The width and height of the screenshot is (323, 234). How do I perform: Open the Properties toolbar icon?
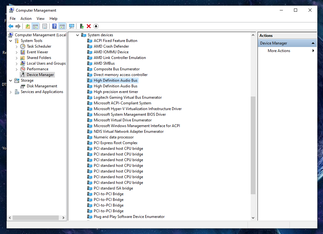coord(45,26)
